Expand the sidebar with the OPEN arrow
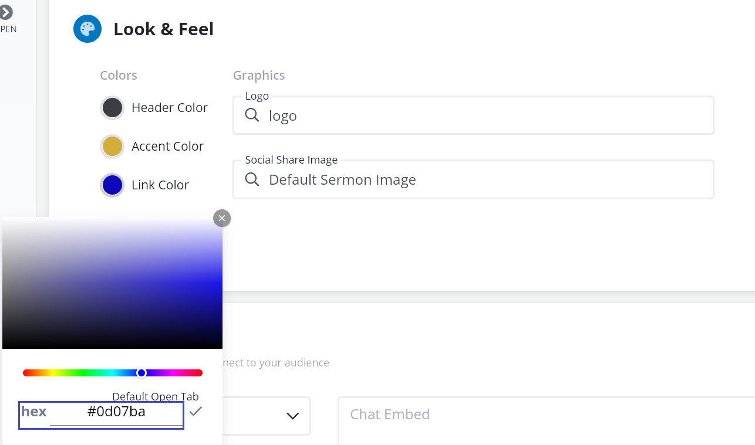Screen dimensions: 755x445 (5, 12)
